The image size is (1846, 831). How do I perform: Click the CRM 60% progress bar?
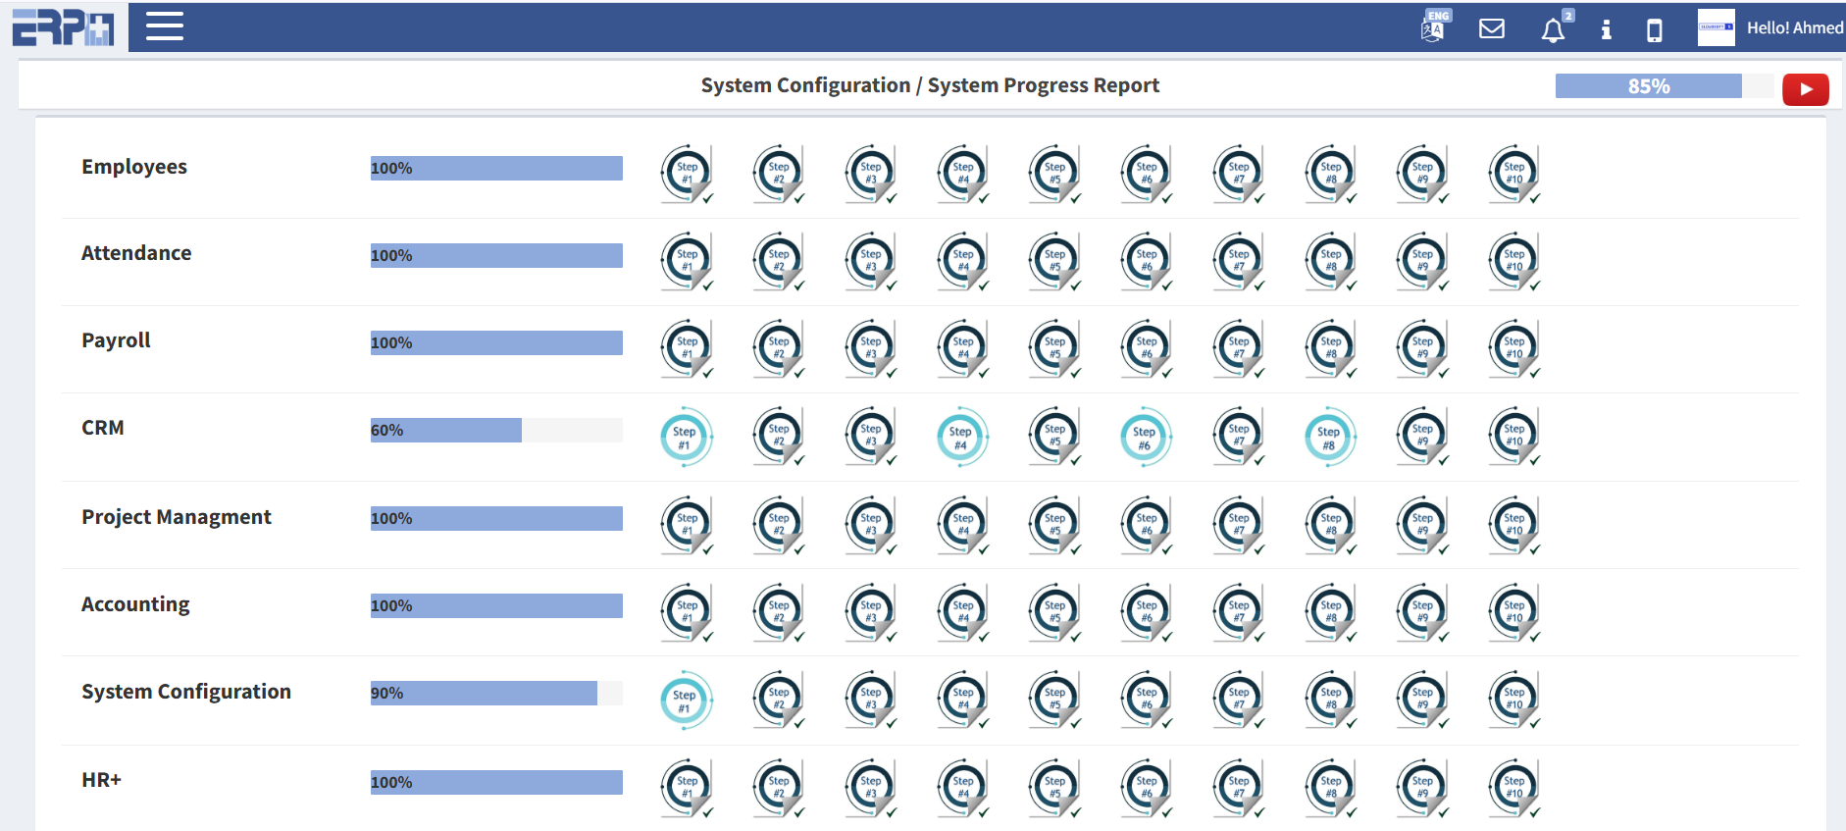(x=495, y=431)
